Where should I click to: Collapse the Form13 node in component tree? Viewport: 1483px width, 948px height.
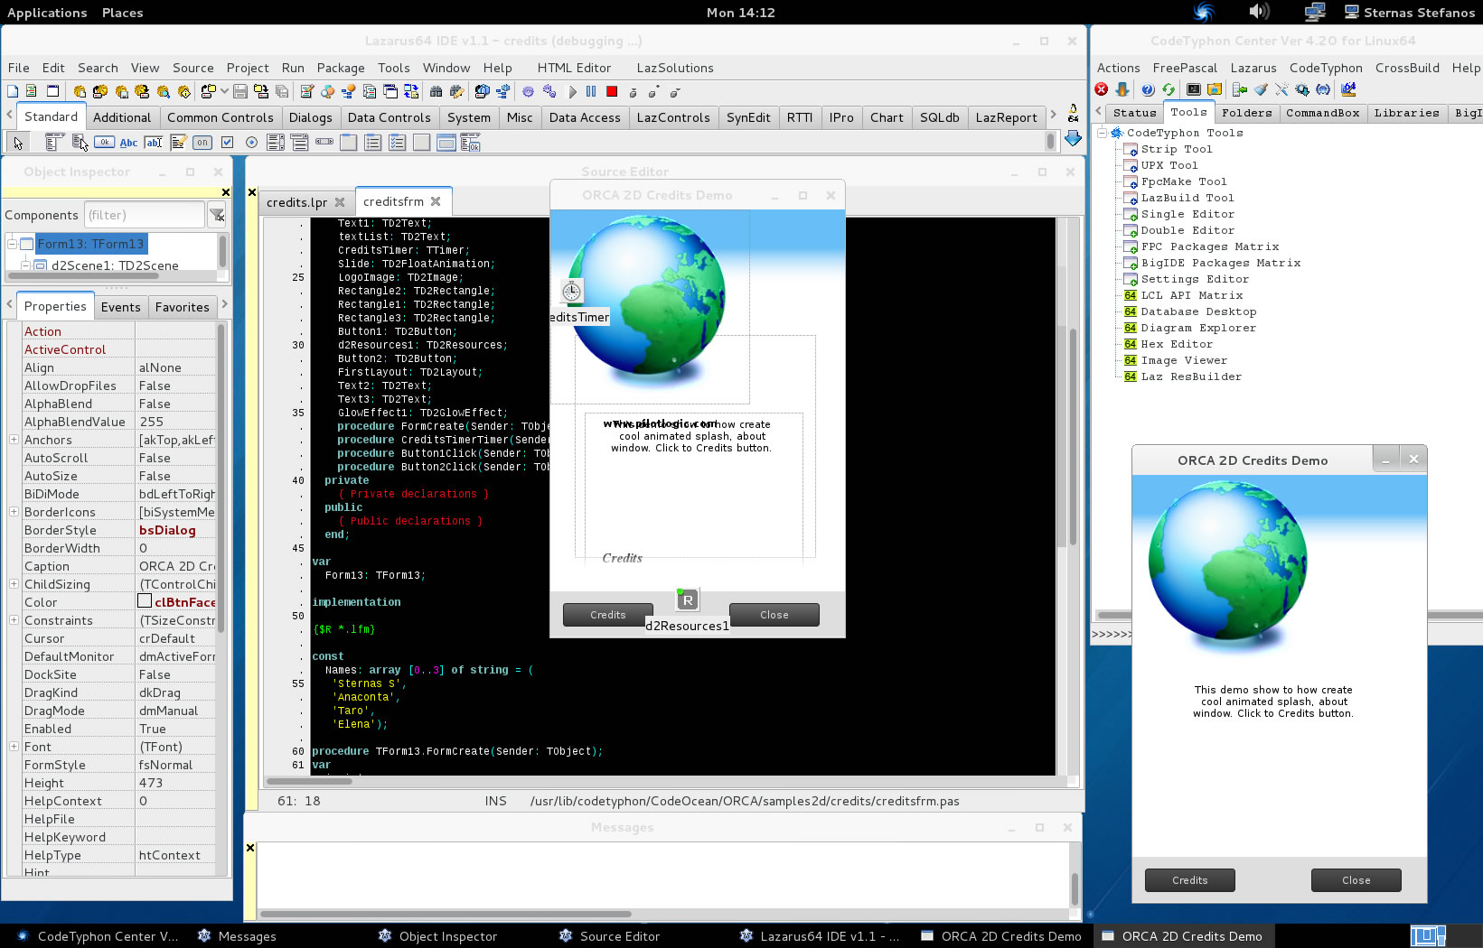pos(12,244)
